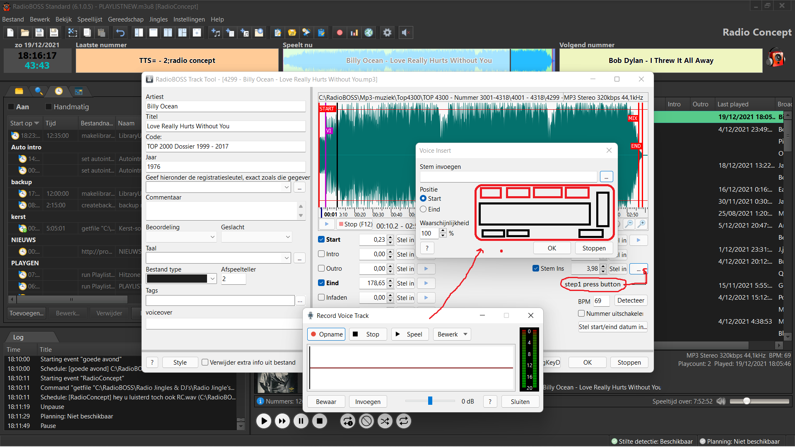The height and width of the screenshot is (447, 795).
Task: Click the Undo arrow in the main toolbar
Action: pyautogui.click(x=120, y=33)
